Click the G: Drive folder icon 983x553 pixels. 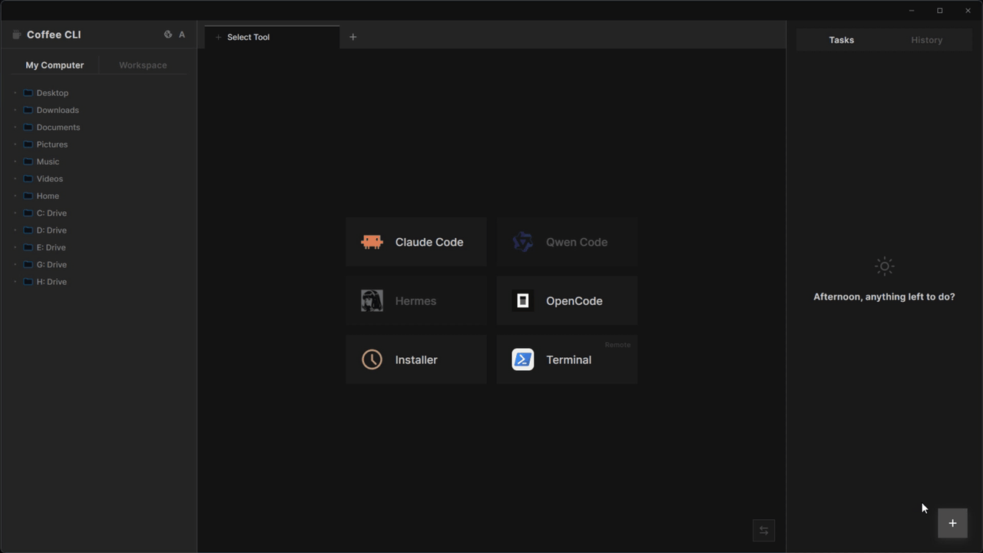[x=28, y=264]
